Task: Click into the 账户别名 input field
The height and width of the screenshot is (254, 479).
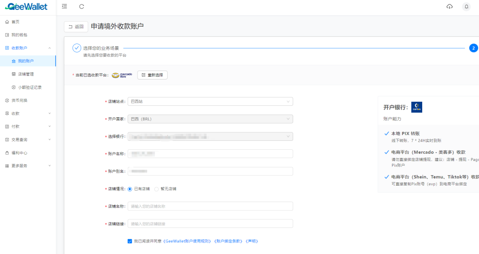Action: (x=210, y=171)
